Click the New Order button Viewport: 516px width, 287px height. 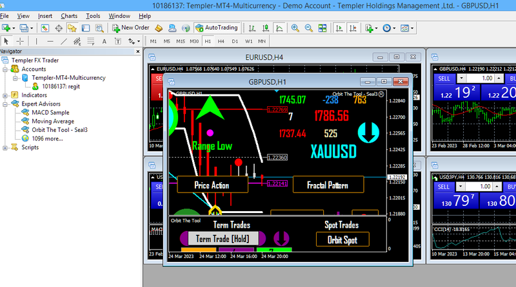coord(131,28)
